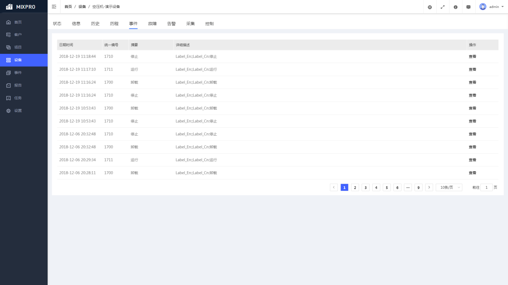Open the info icon in top bar
The height and width of the screenshot is (285, 508).
456,7
